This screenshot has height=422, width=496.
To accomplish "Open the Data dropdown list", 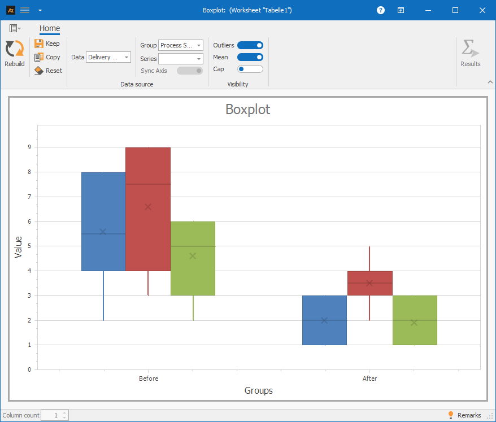I will click(x=108, y=57).
